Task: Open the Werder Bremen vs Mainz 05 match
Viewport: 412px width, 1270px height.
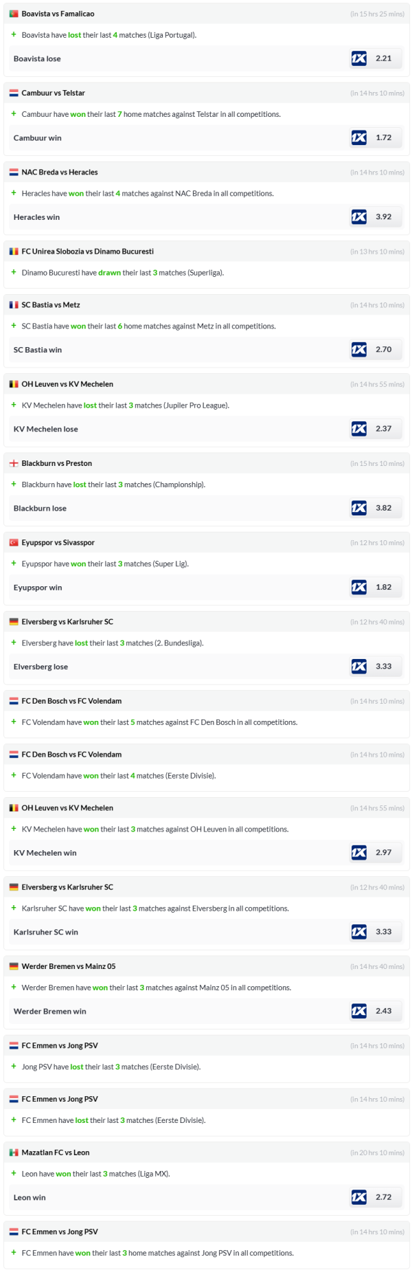Action: click(69, 966)
